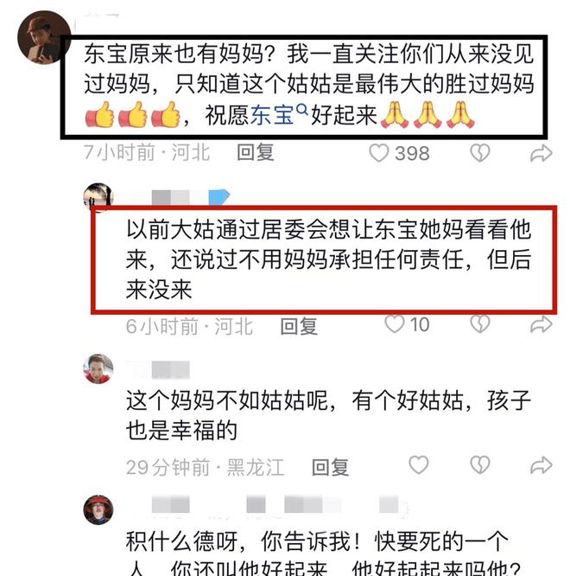Open avatar of red-hat commenter

[98, 510]
